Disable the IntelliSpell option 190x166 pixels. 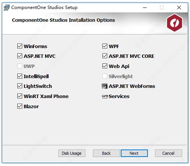tap(20, 76)
